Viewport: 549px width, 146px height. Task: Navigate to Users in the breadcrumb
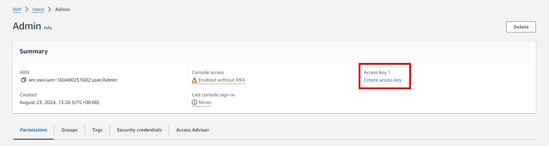click(x=38, y=9)
